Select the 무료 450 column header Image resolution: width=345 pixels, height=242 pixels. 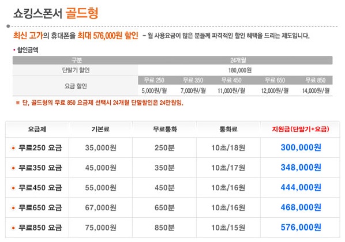231,80
